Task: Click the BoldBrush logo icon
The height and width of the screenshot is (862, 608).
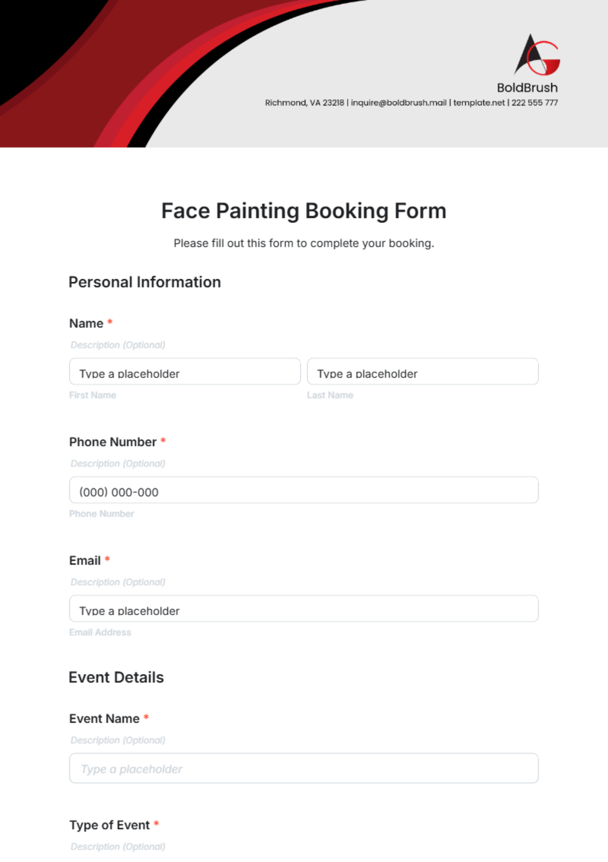Action: tap(537, 55)
